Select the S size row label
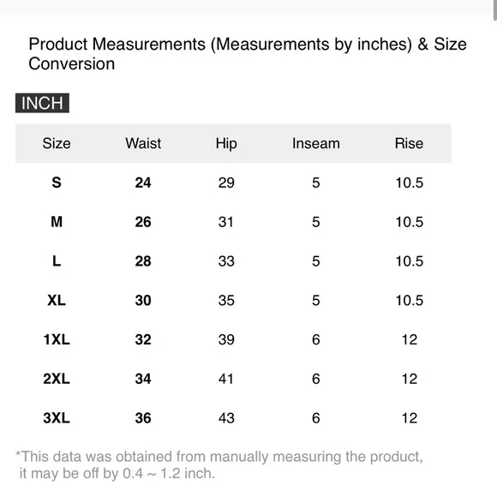 (x=57, y=183)
